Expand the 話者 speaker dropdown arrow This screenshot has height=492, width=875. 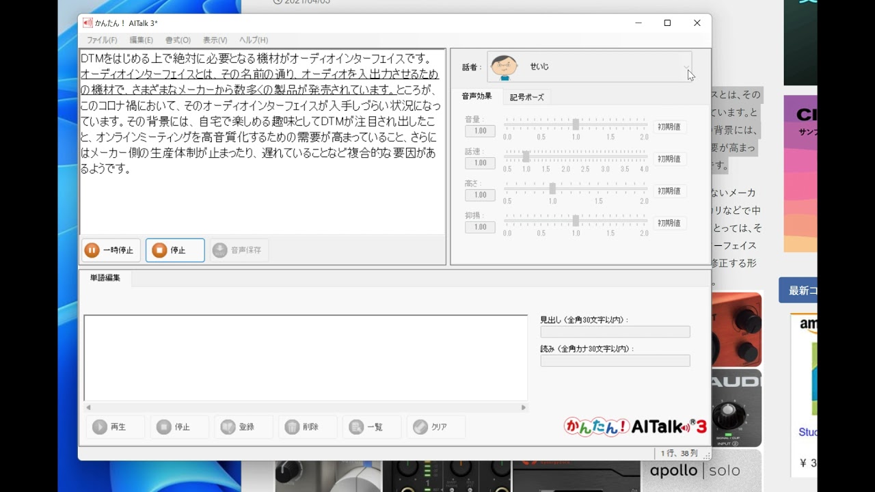pyautogui.click(x=686, y=67)
